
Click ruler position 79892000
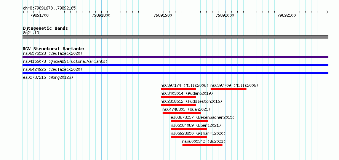225,15
